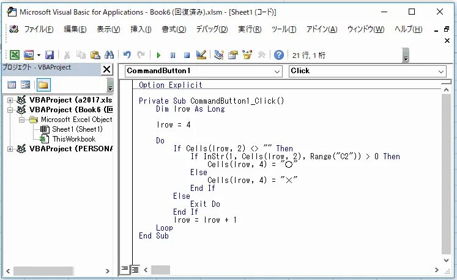Viewport: 457px width, 280px height.
Task: Click the Paste clipboard icon
Action: pyautogui.click(x=95, y=55)
